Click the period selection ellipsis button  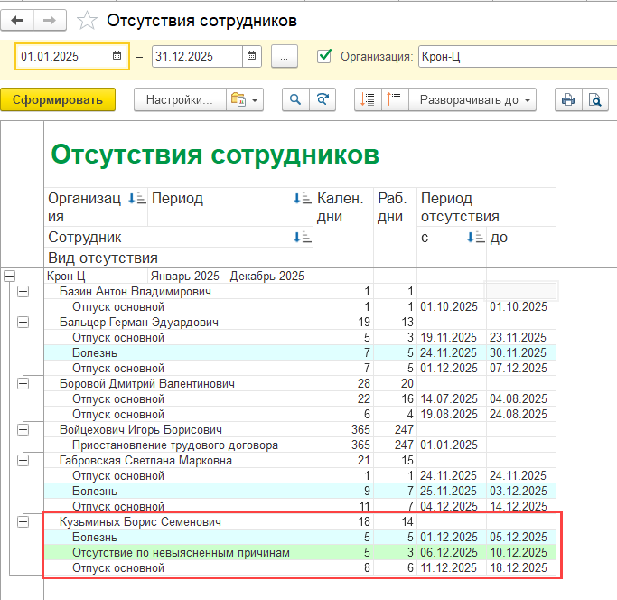(284, 56)
